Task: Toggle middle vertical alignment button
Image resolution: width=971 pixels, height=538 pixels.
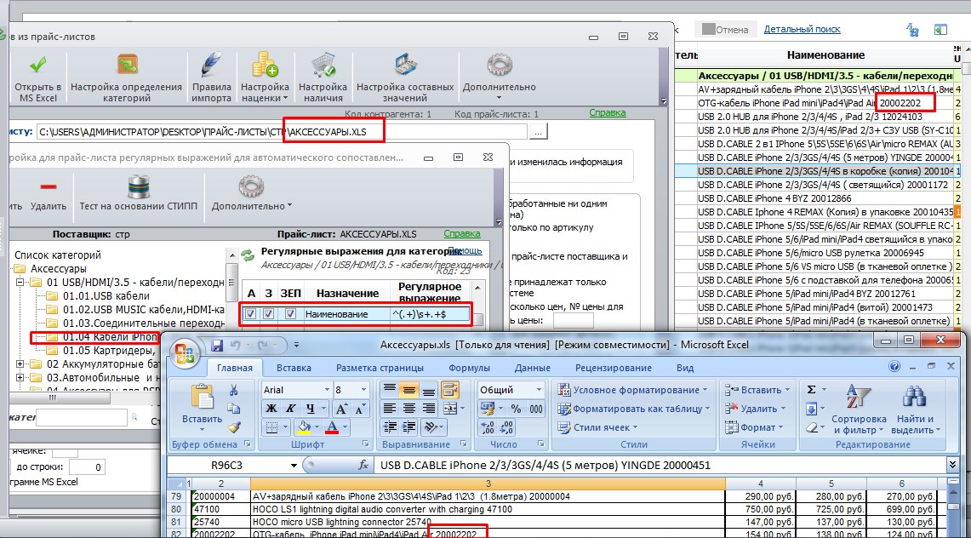Action: pos(408,390)
